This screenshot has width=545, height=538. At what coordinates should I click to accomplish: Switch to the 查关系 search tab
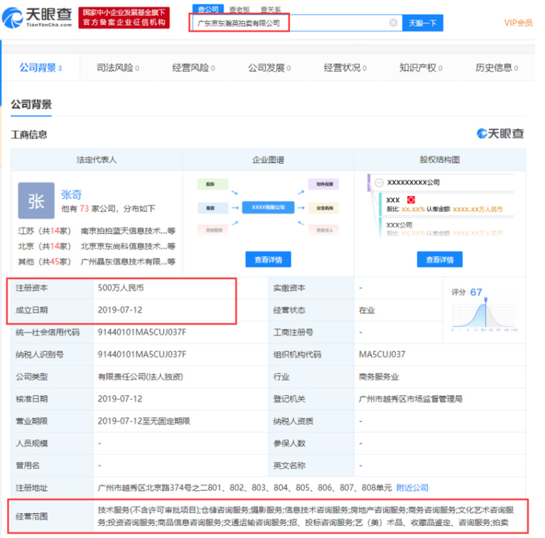pyautogui.click(x=270, y=9)
